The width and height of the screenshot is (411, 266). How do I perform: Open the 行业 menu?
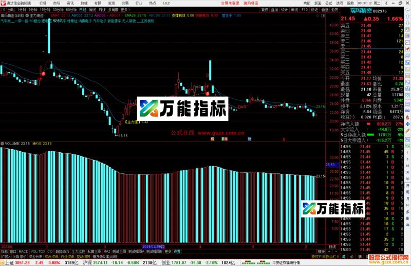(139, 3)
